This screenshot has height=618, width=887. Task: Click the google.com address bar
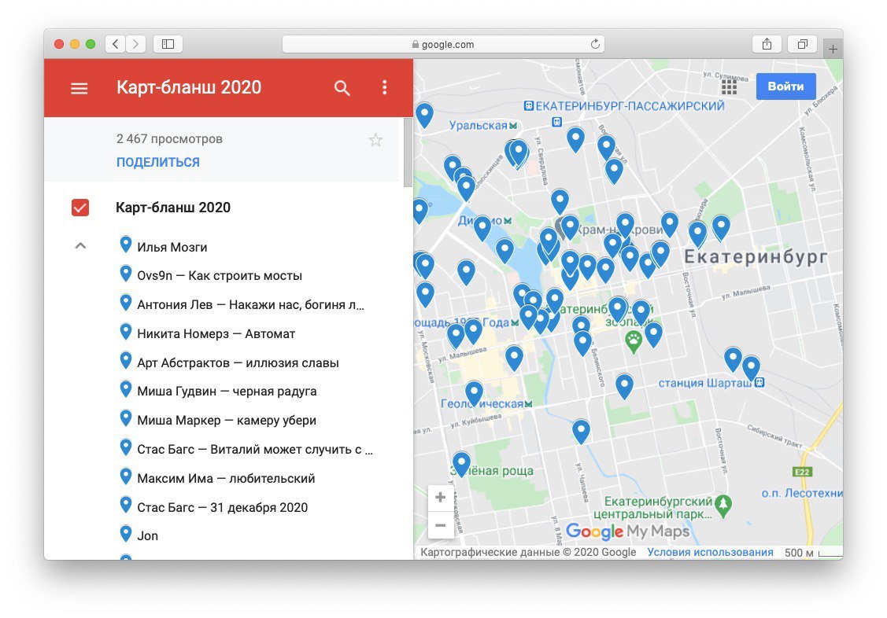[443, 44]
